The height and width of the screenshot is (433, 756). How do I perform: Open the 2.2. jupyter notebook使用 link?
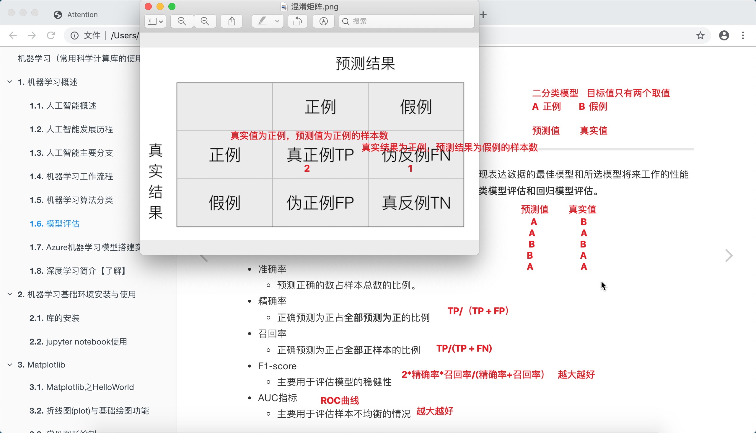[x=78, y=341]
